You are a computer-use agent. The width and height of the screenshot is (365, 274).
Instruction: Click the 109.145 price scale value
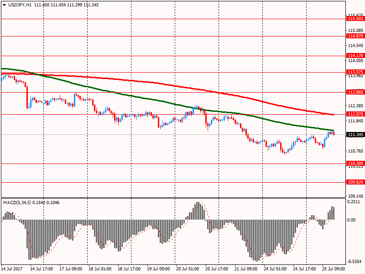(x=355, y=196)
